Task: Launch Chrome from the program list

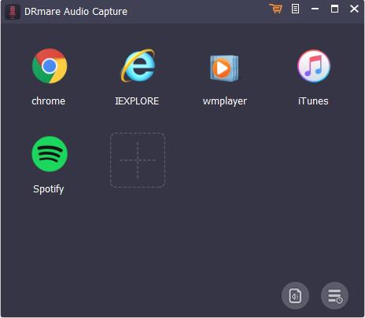Action: pyautogui.click(x=50, y=66)
